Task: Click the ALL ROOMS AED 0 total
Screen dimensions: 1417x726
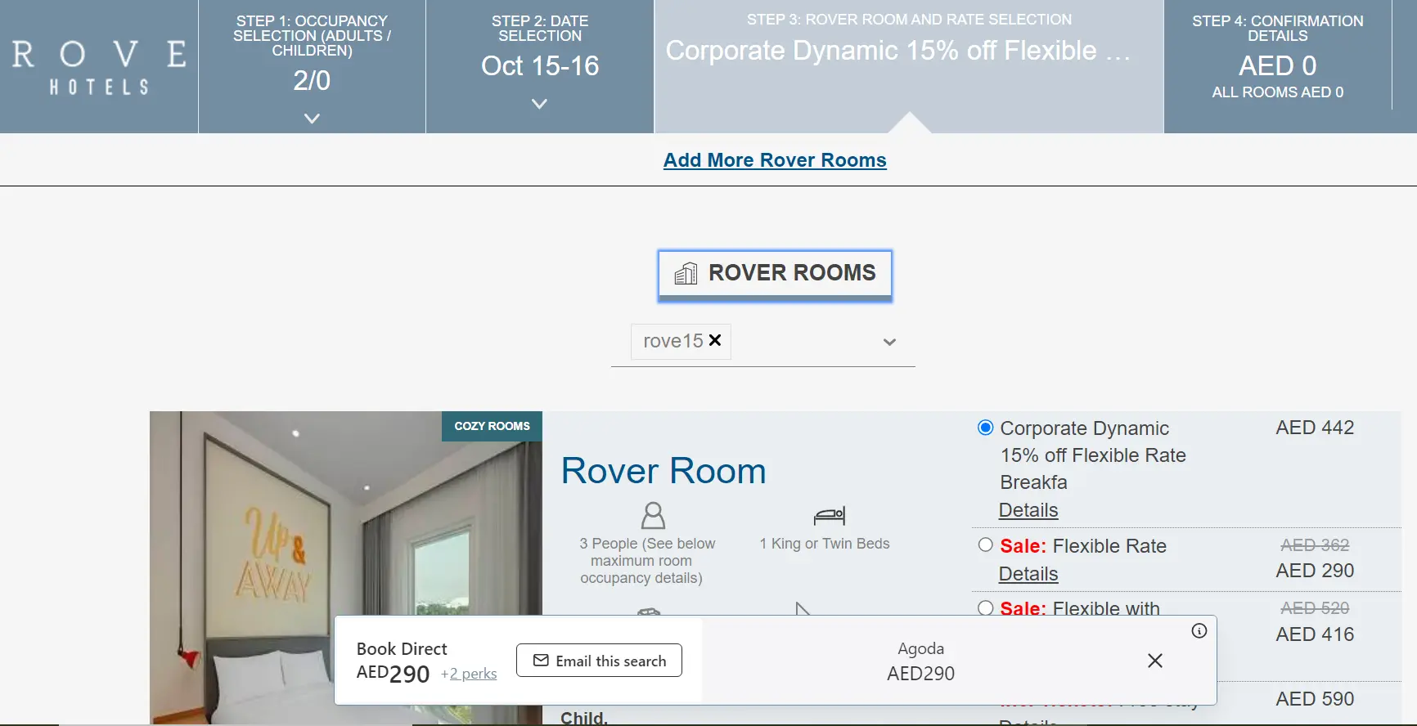Action: click(x=1278, y=92)
